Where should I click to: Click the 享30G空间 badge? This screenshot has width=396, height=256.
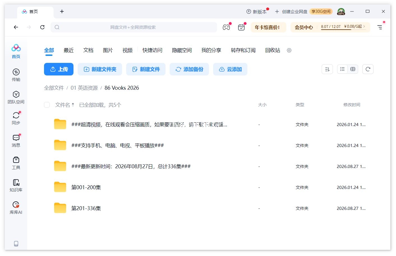click(321, 11)
